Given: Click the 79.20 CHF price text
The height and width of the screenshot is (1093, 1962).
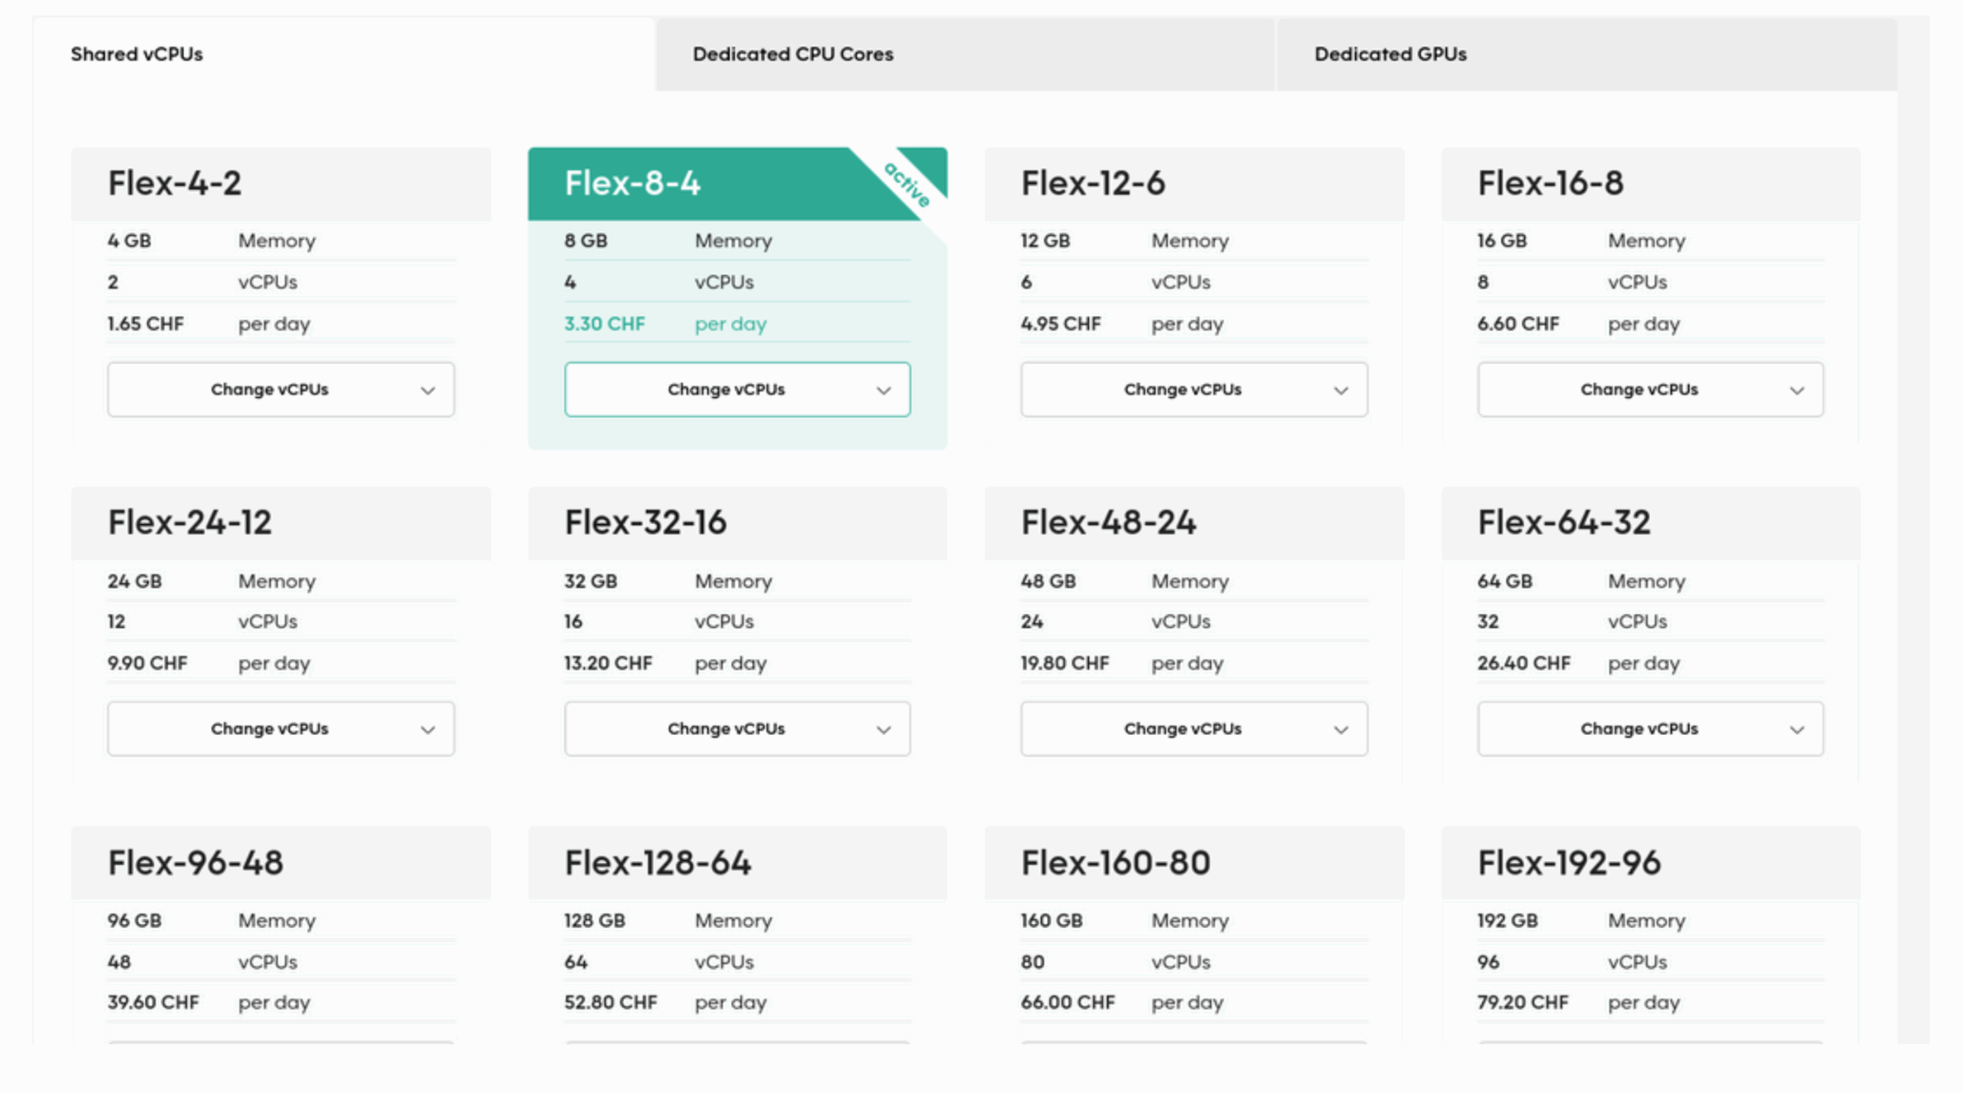Looking at the screenshot, I should pos(1523,1003).
